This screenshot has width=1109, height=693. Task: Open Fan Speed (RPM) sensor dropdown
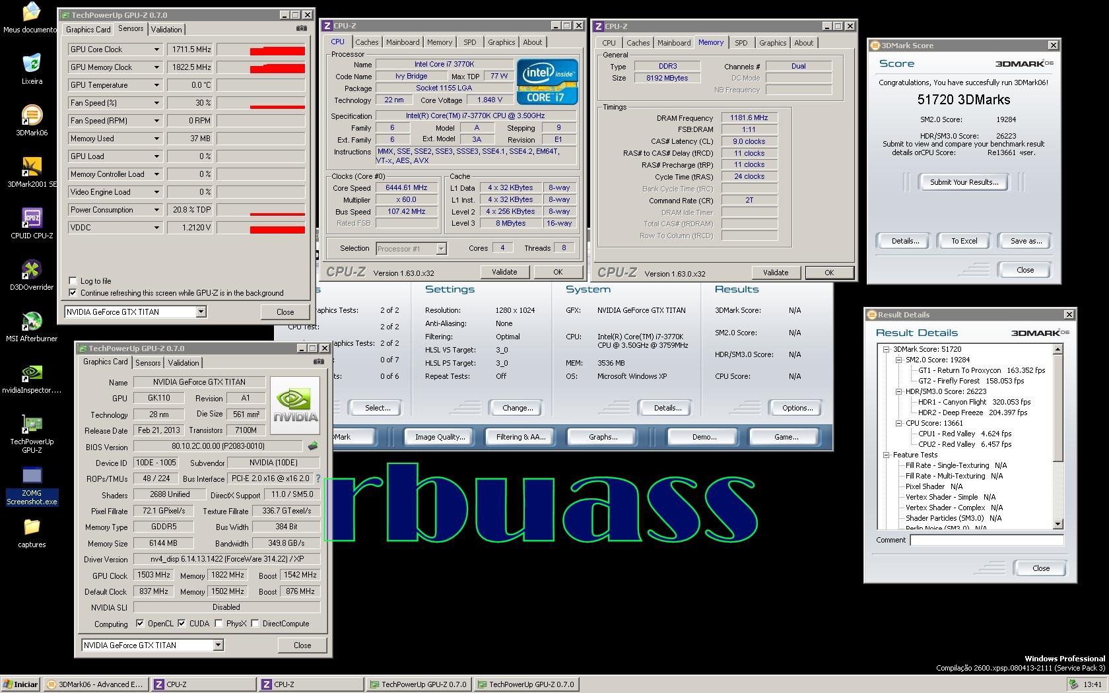(156, 121)
